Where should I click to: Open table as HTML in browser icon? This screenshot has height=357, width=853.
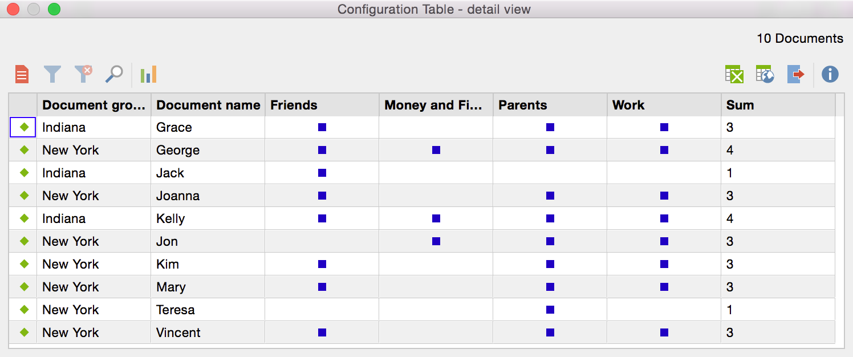(765, 74)
